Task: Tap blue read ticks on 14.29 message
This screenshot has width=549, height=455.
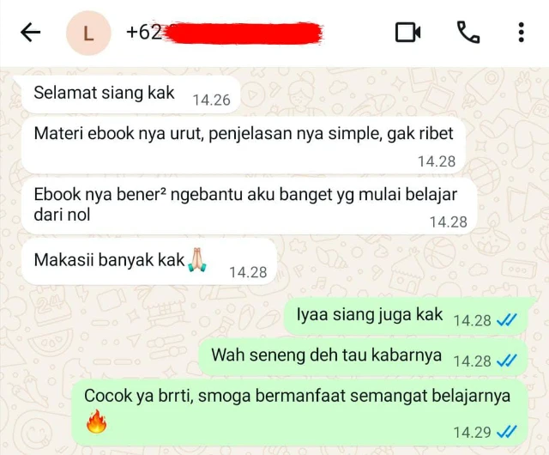Action: 507,432
